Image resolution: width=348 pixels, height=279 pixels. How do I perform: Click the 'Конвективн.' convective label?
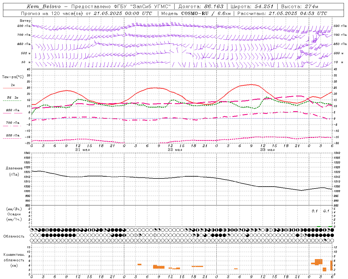[x=14, y=255]
